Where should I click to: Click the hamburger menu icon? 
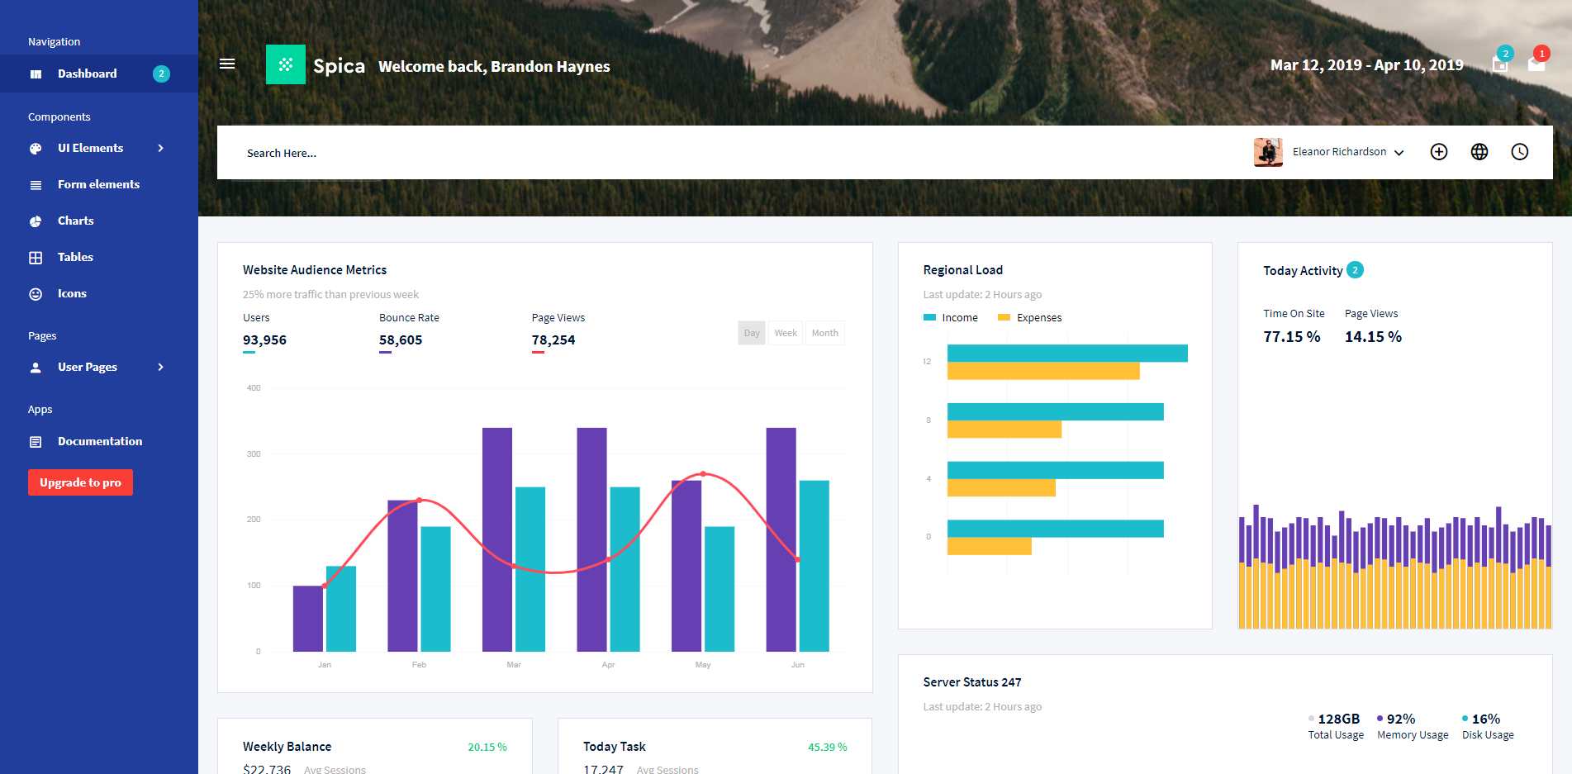[227, 64]
